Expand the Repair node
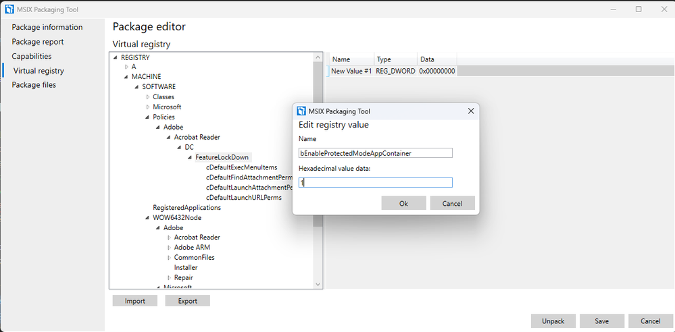Image resolution: width=675 pixels, height=332 pixels. (x=169, y=278)
